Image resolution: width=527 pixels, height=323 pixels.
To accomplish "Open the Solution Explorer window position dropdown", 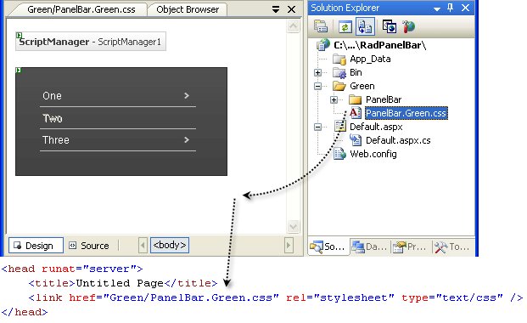I will coord(436,8).
